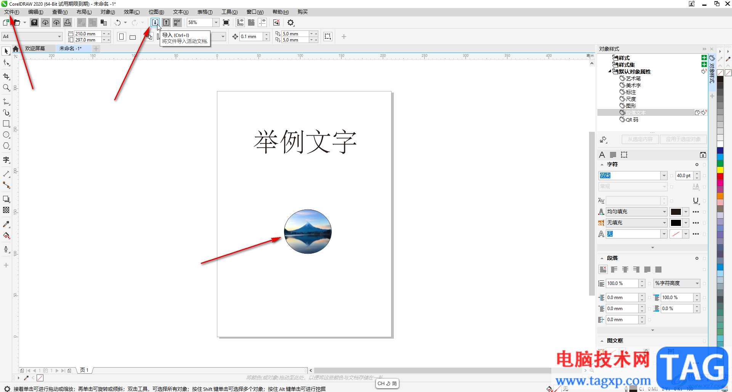
Task: Open the Options gear icon
Action: (291, 22)
